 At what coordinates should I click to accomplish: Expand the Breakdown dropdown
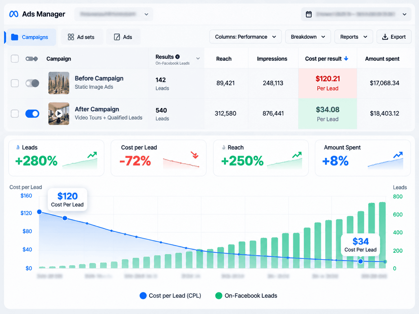308,37
